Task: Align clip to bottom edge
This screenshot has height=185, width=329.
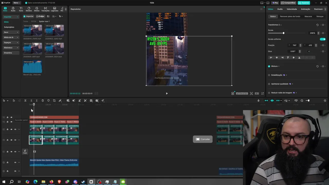Action: 299,58
